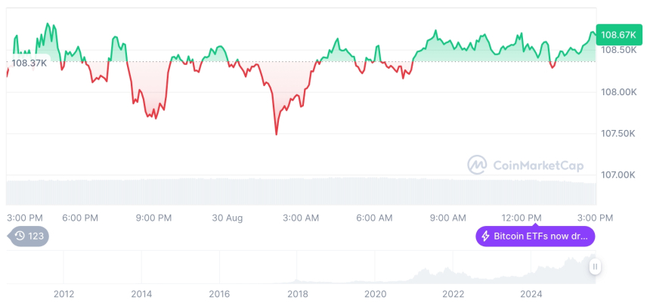This screenshot has width=650, height=303.
Task: Click the CoinMarketCap watermark logo icon
Action: coord(477,164)
